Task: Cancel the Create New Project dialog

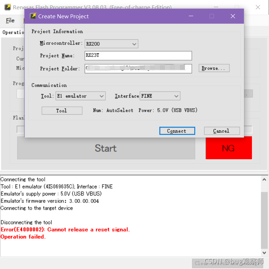Action: 222,131
